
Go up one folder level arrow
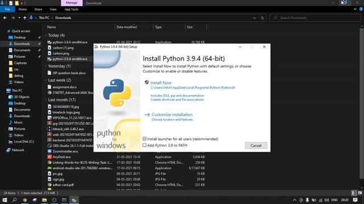point(24,18)
